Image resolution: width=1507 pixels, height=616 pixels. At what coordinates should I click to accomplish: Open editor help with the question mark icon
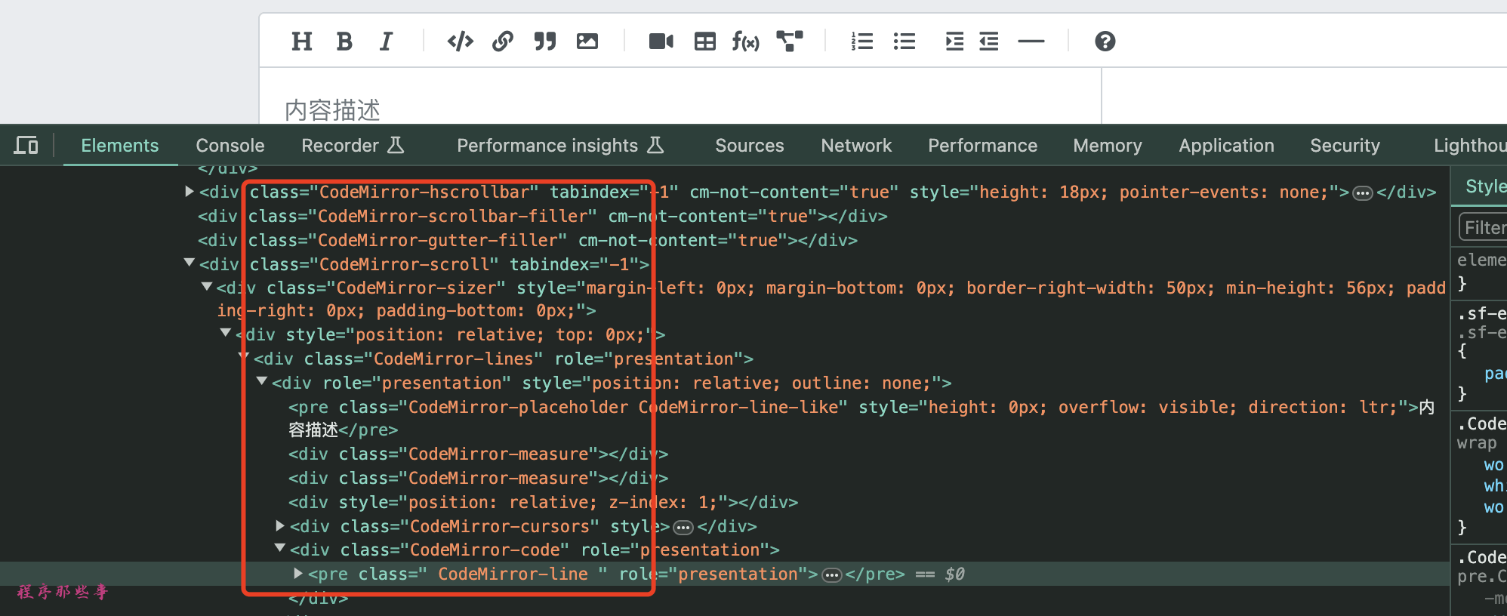pyautogui.click(x=1105, y=42)
